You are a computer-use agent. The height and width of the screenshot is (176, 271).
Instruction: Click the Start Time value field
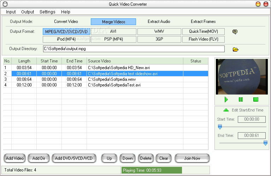point(252,119)
